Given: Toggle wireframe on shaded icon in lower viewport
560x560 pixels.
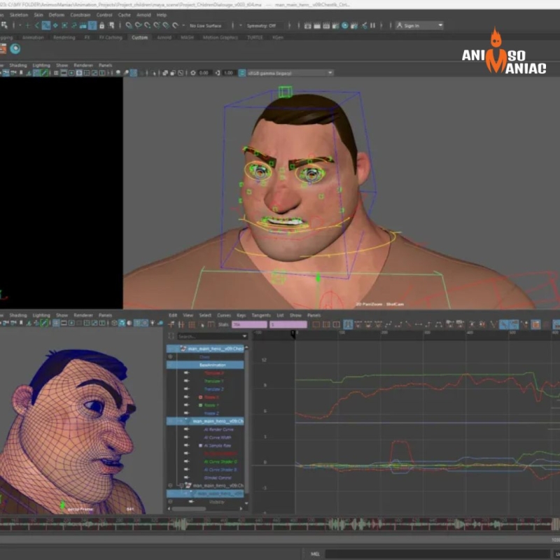Looking at the screenshot, I should click(x=45, y=323).
